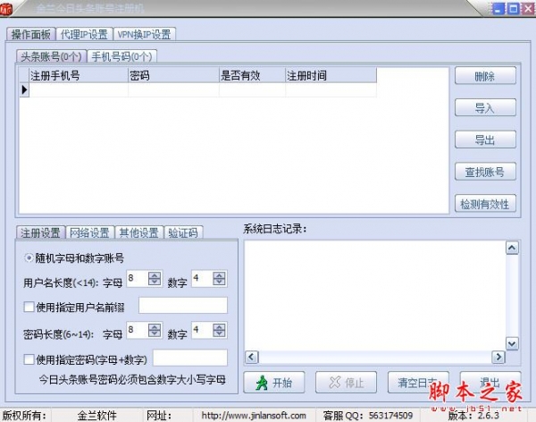Image resolution: width=536 pixels, height=422 pixels.
Task: Click the 检测有效性 button
Action: [x=485, y=204]
